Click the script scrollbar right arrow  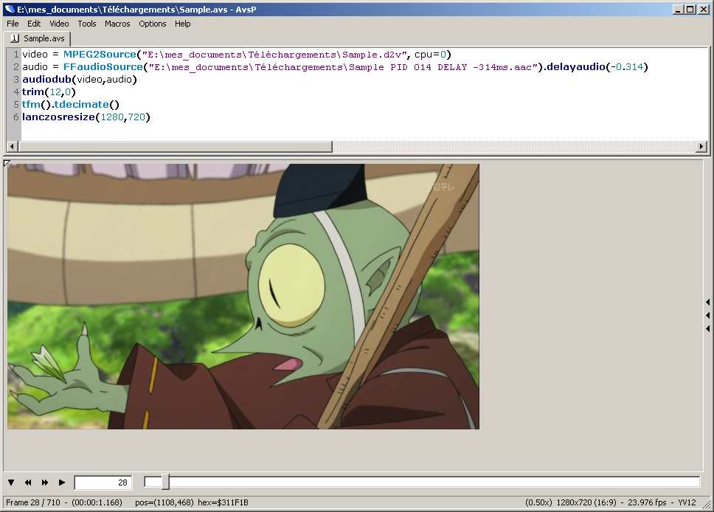click(x=701, y=146)
